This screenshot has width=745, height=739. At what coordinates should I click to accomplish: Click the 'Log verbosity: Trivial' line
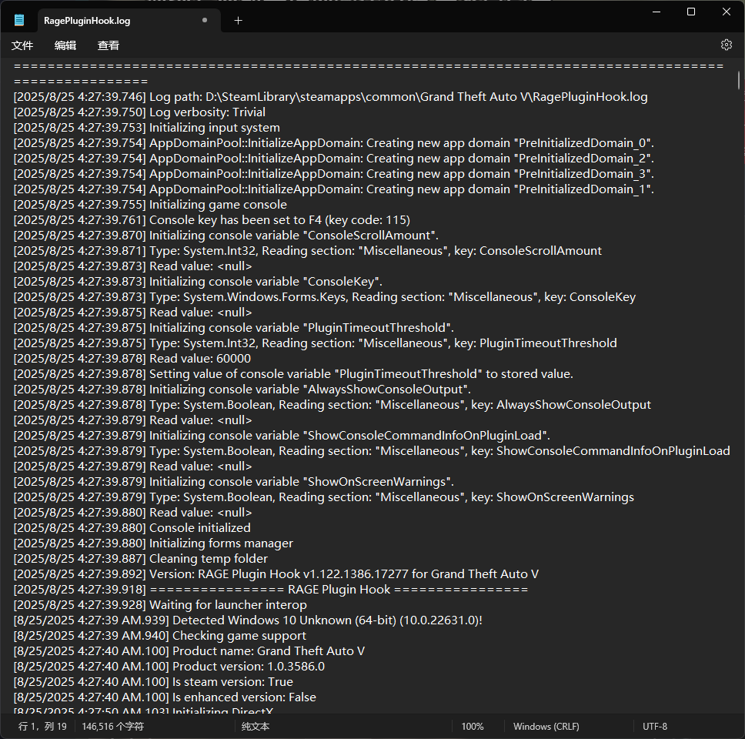tap(140, 112)
